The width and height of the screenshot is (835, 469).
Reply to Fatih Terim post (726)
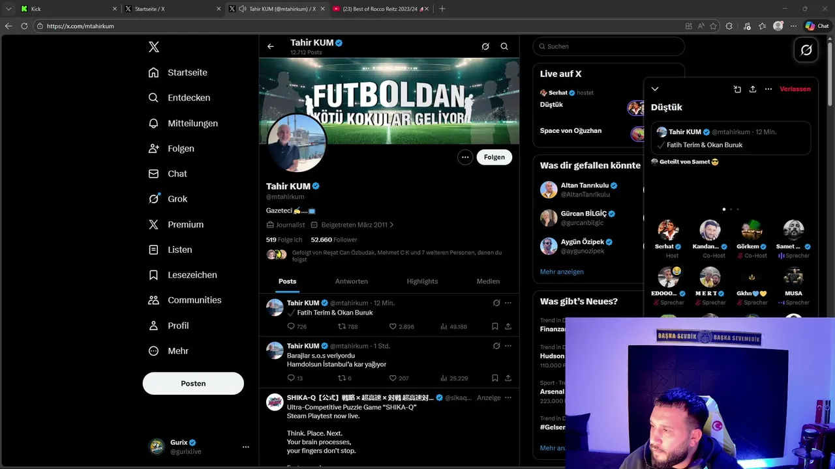tap(297, 326)
